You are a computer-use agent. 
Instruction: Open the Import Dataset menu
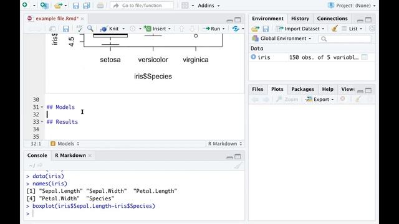pos(300,29)
